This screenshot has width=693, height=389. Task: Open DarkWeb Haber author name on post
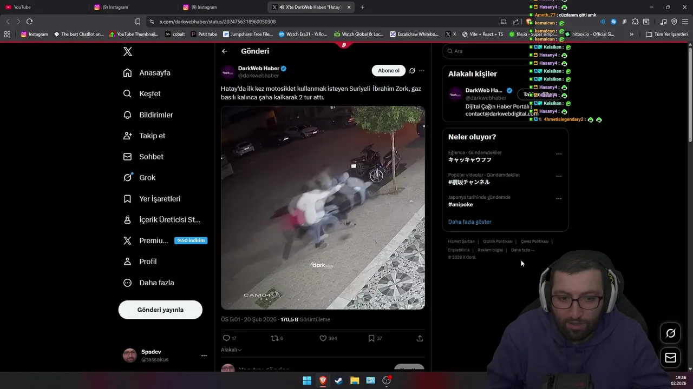pos(259,69)
